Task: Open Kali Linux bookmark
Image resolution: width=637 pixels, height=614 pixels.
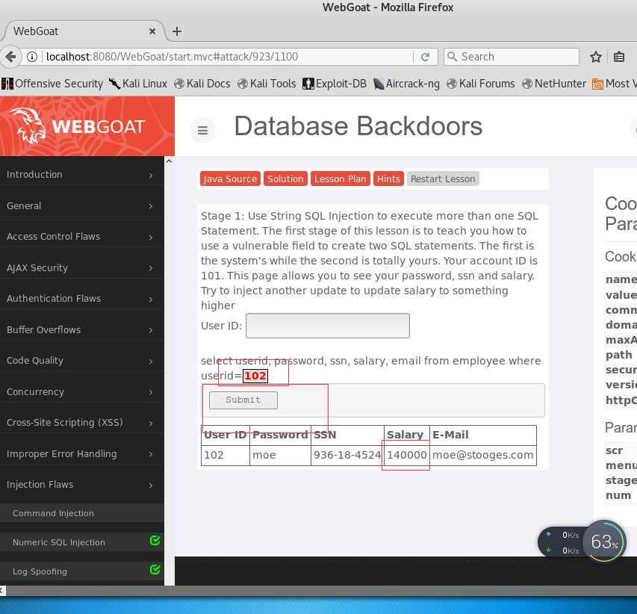Action: tap(138, 84)
